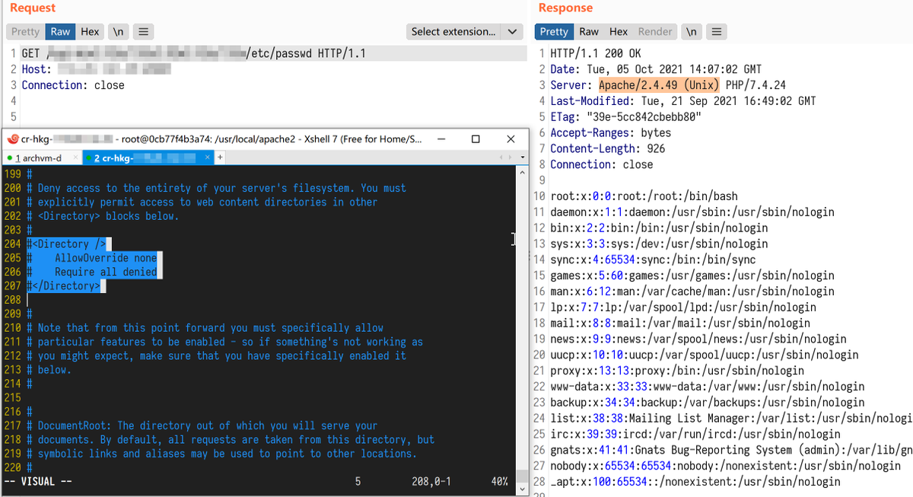Click scroll tabs left arrow in Xshell
The width and height of the screenshot is (913, 497).
[x=500, y=158]
